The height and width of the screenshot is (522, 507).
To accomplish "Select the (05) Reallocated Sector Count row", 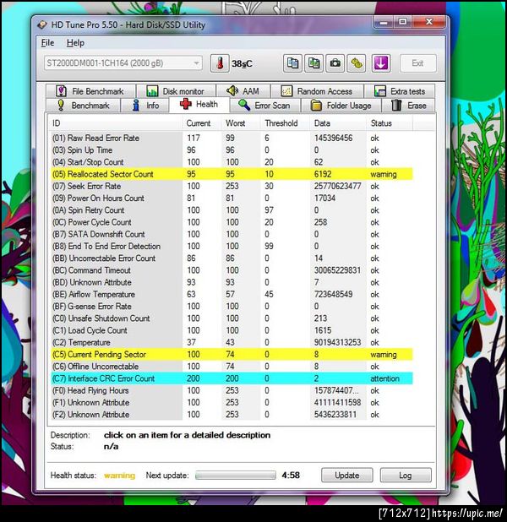I will click(x=232, y=174).
